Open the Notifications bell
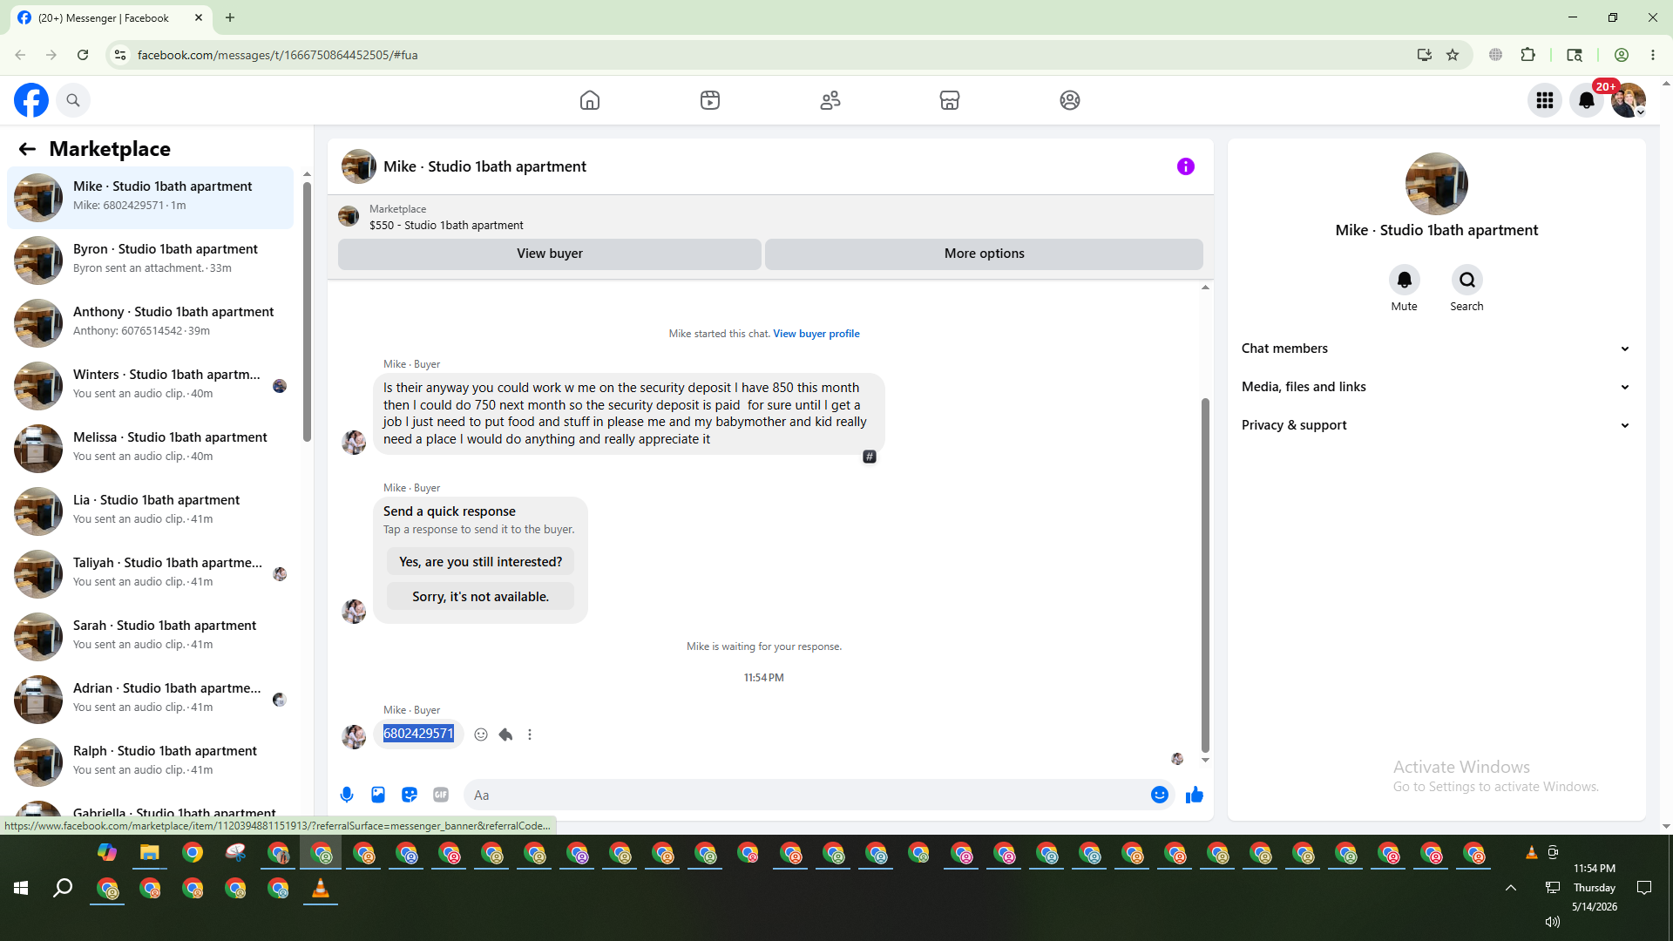 pos(1587,100)
